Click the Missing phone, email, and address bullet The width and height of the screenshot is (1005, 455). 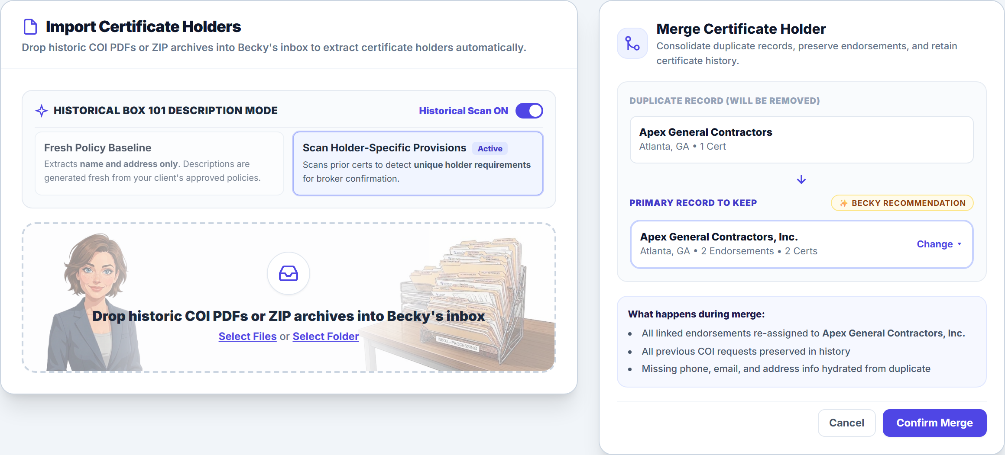tap(786, 368)
